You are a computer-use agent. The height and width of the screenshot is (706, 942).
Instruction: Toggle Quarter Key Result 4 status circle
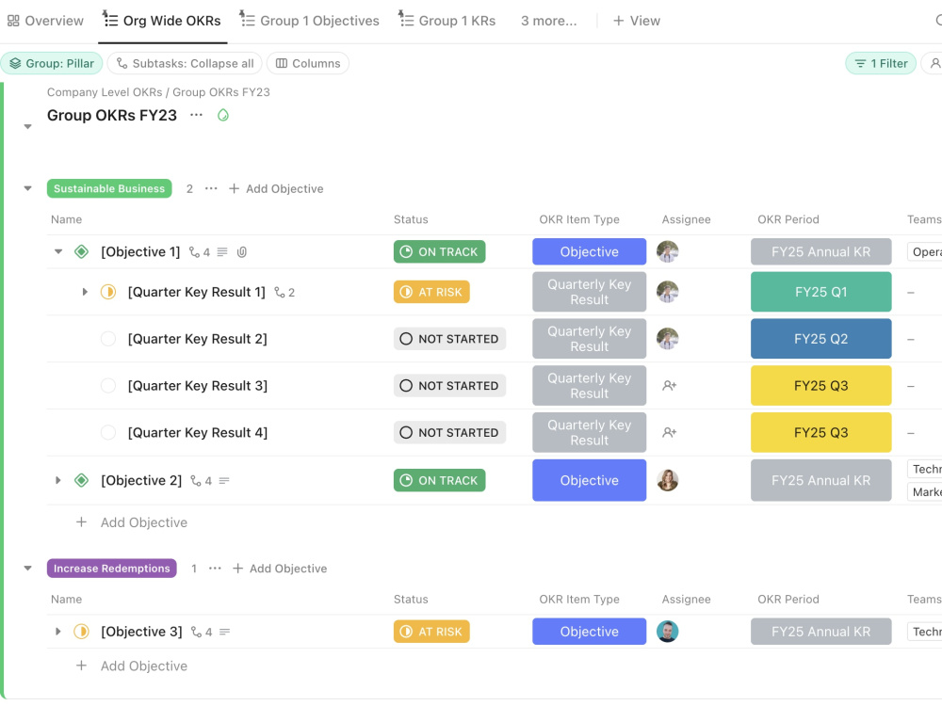click(108, 432)
